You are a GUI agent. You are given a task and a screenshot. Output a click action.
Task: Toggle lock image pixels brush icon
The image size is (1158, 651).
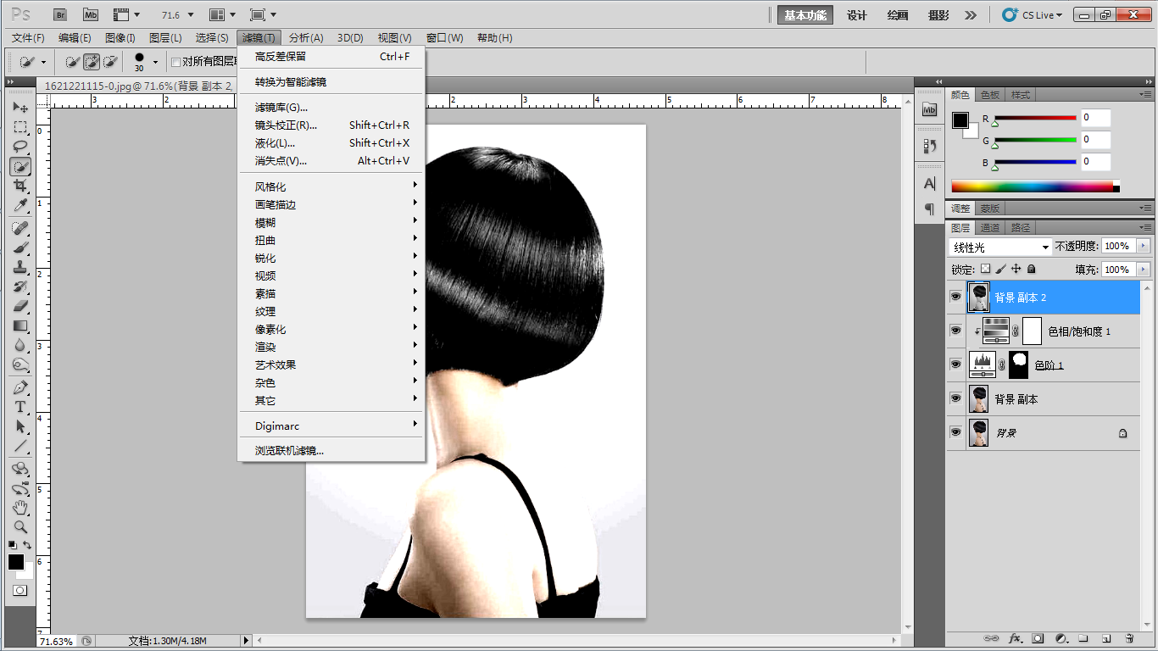pyautogui.click(x=1001, y=269)
